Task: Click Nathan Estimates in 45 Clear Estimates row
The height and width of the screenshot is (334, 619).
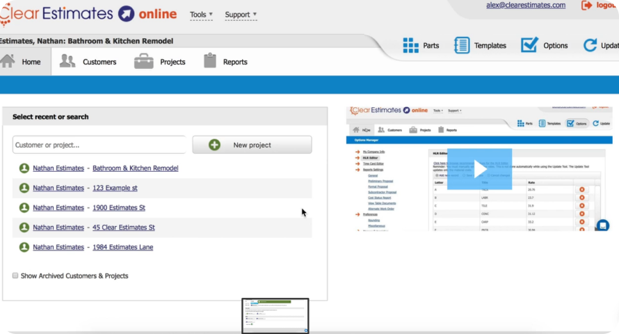Action: click(x=58, y=228)
